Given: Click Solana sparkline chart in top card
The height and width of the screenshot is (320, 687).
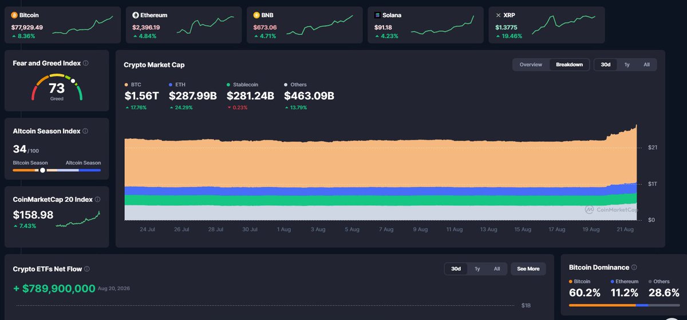Looking at the screenshot, I should point(443,26).
